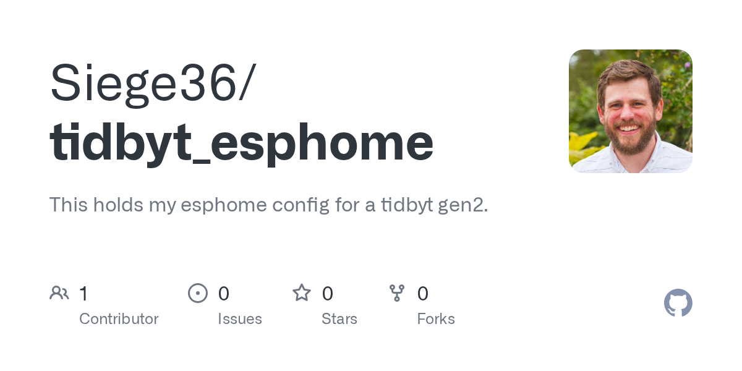Open the Siege36 profile avatar photo
This screenshot has height=371, width=742.
point(630,111)
